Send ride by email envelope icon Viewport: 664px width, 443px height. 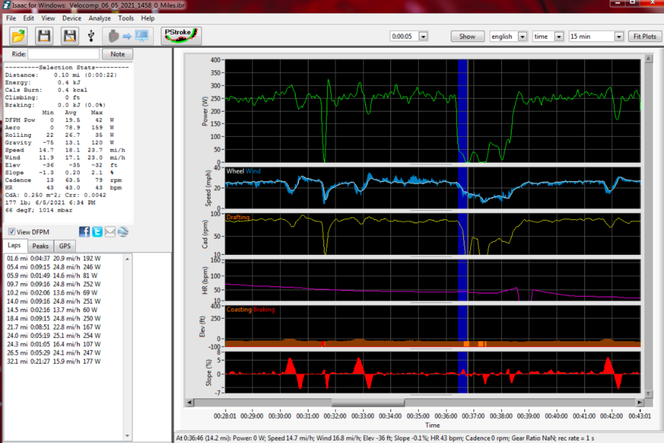110,232
